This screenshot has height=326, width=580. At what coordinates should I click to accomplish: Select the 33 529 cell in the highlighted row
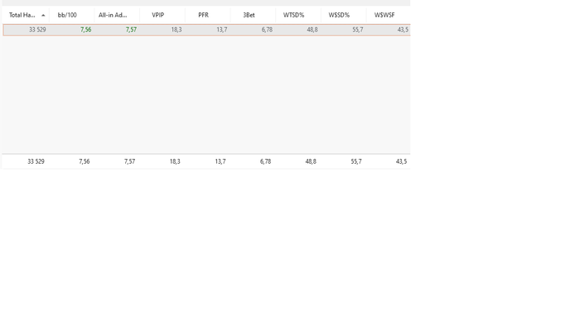[x=37, y=30]
